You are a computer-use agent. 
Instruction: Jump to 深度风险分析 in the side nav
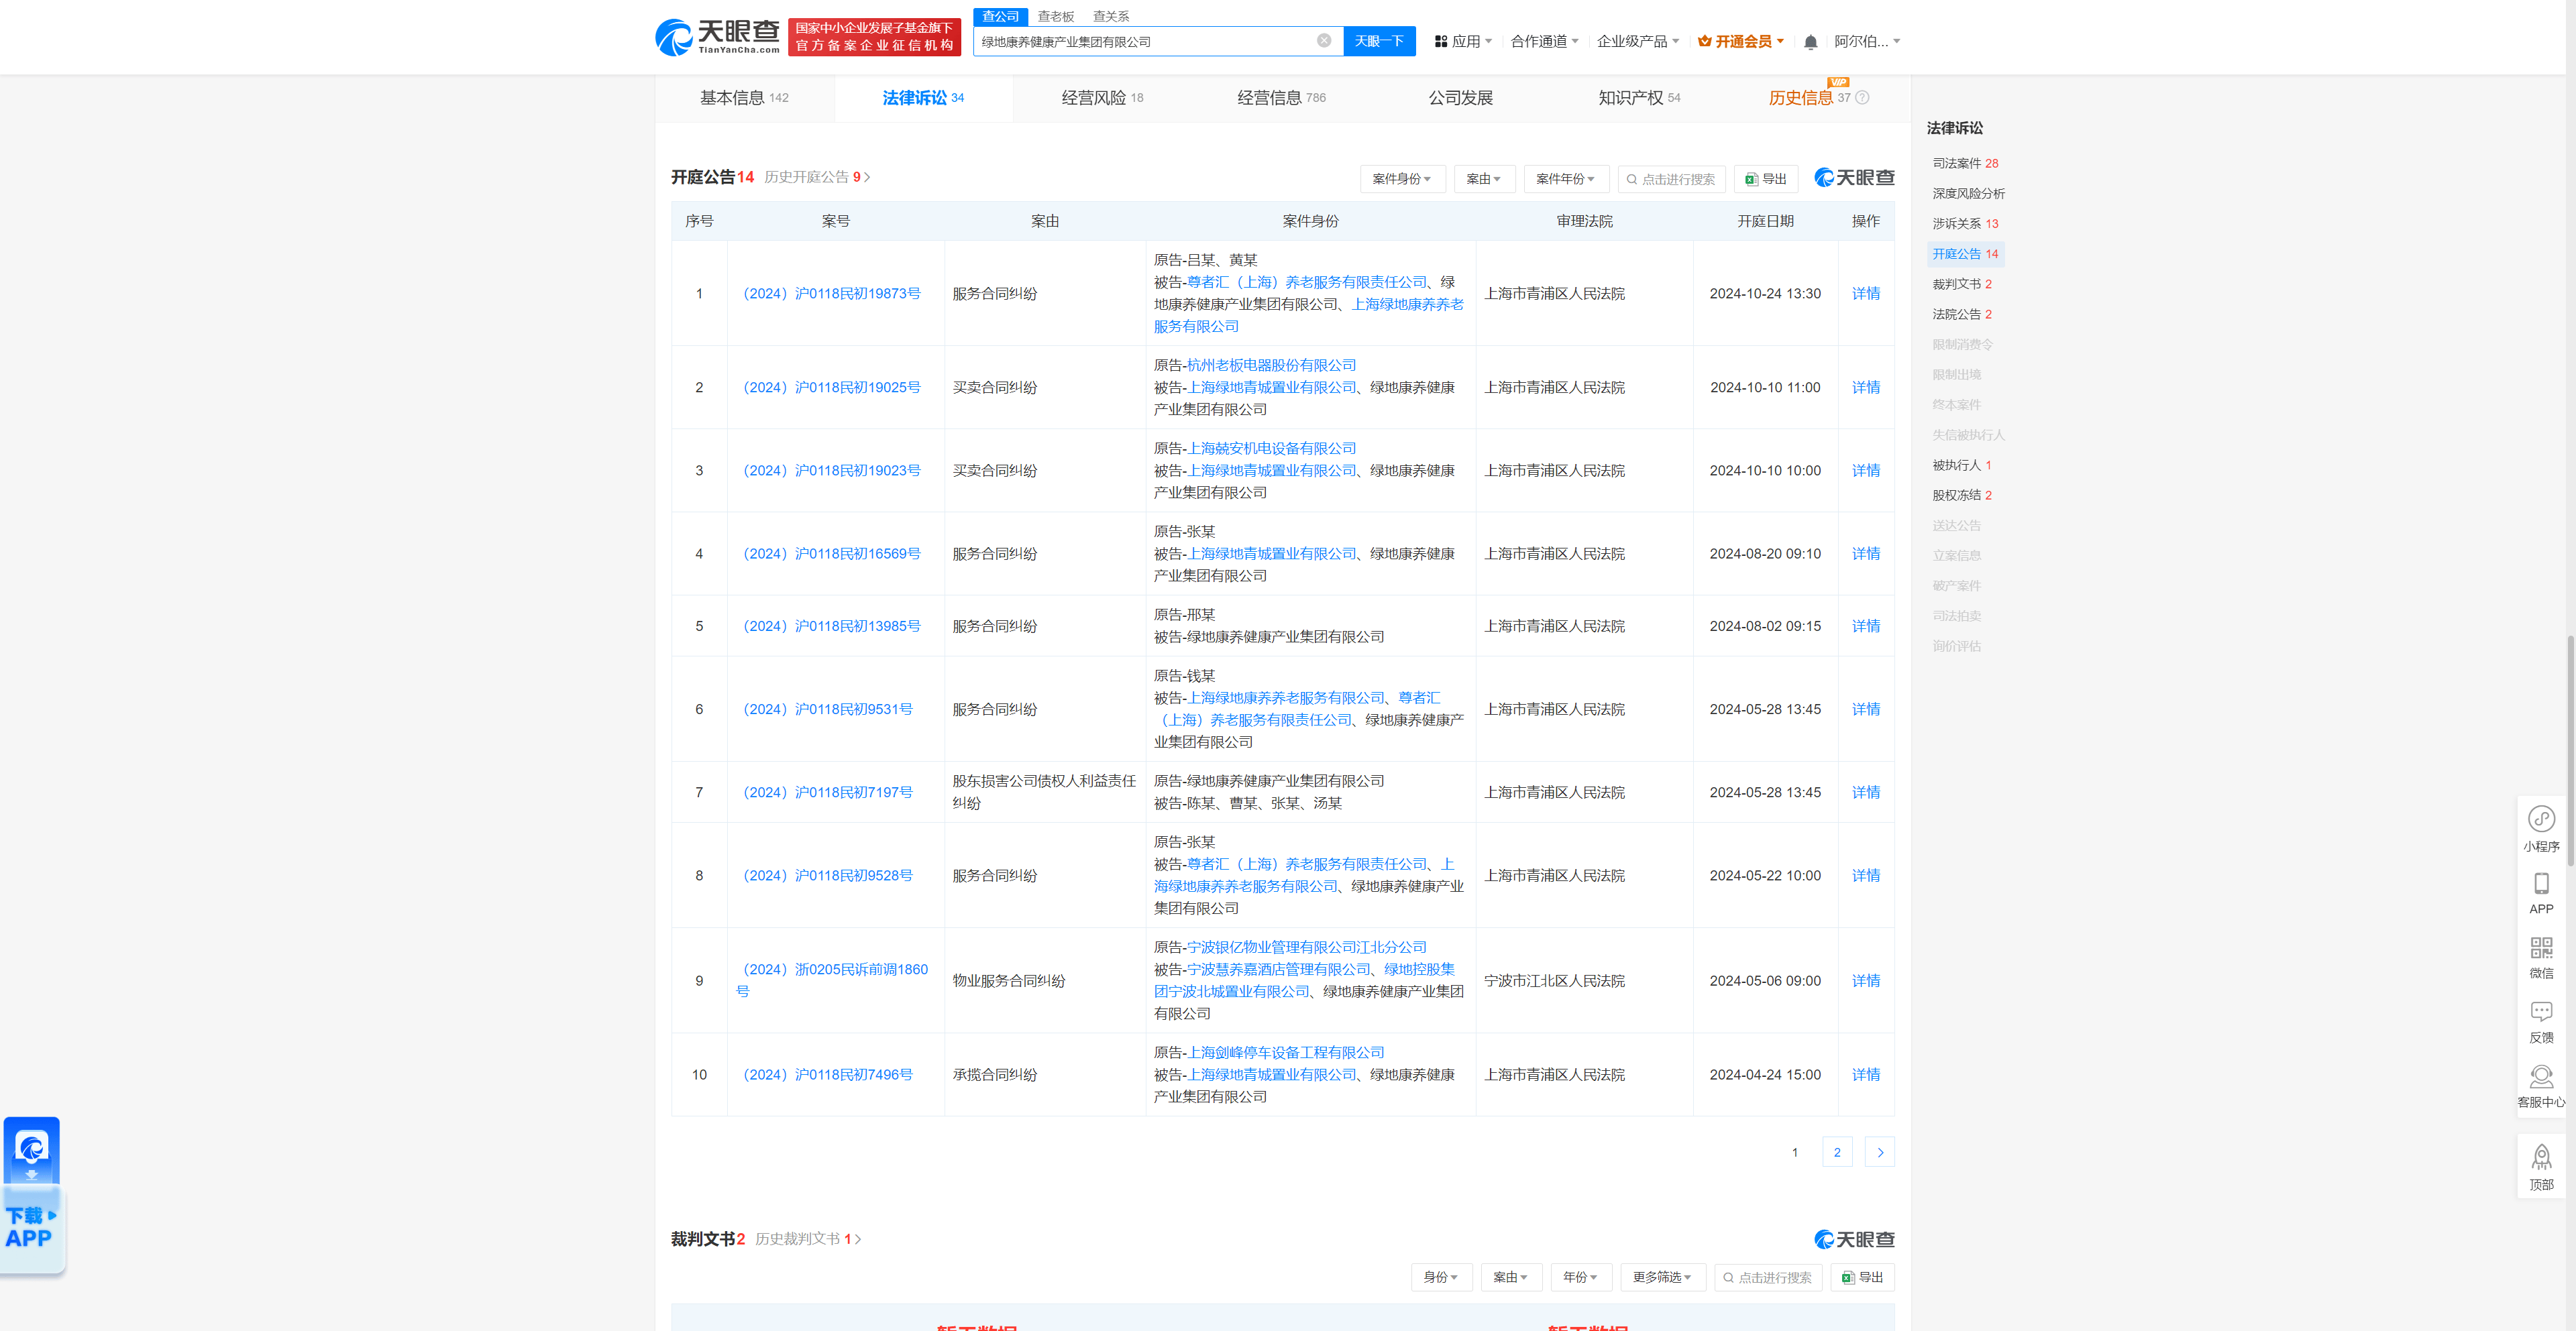(x=1968, y=194)
